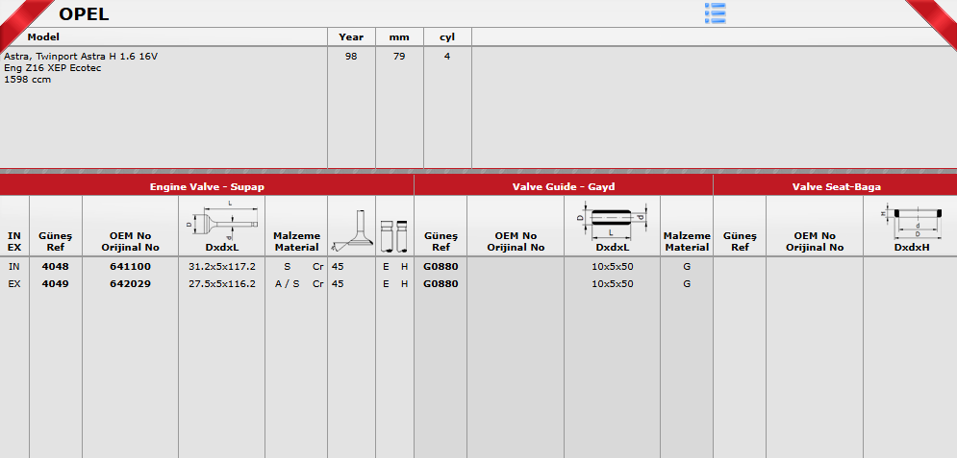957x458 pixels.
Task: Click the valve guide dimension diagram
Action: point(612,218)
